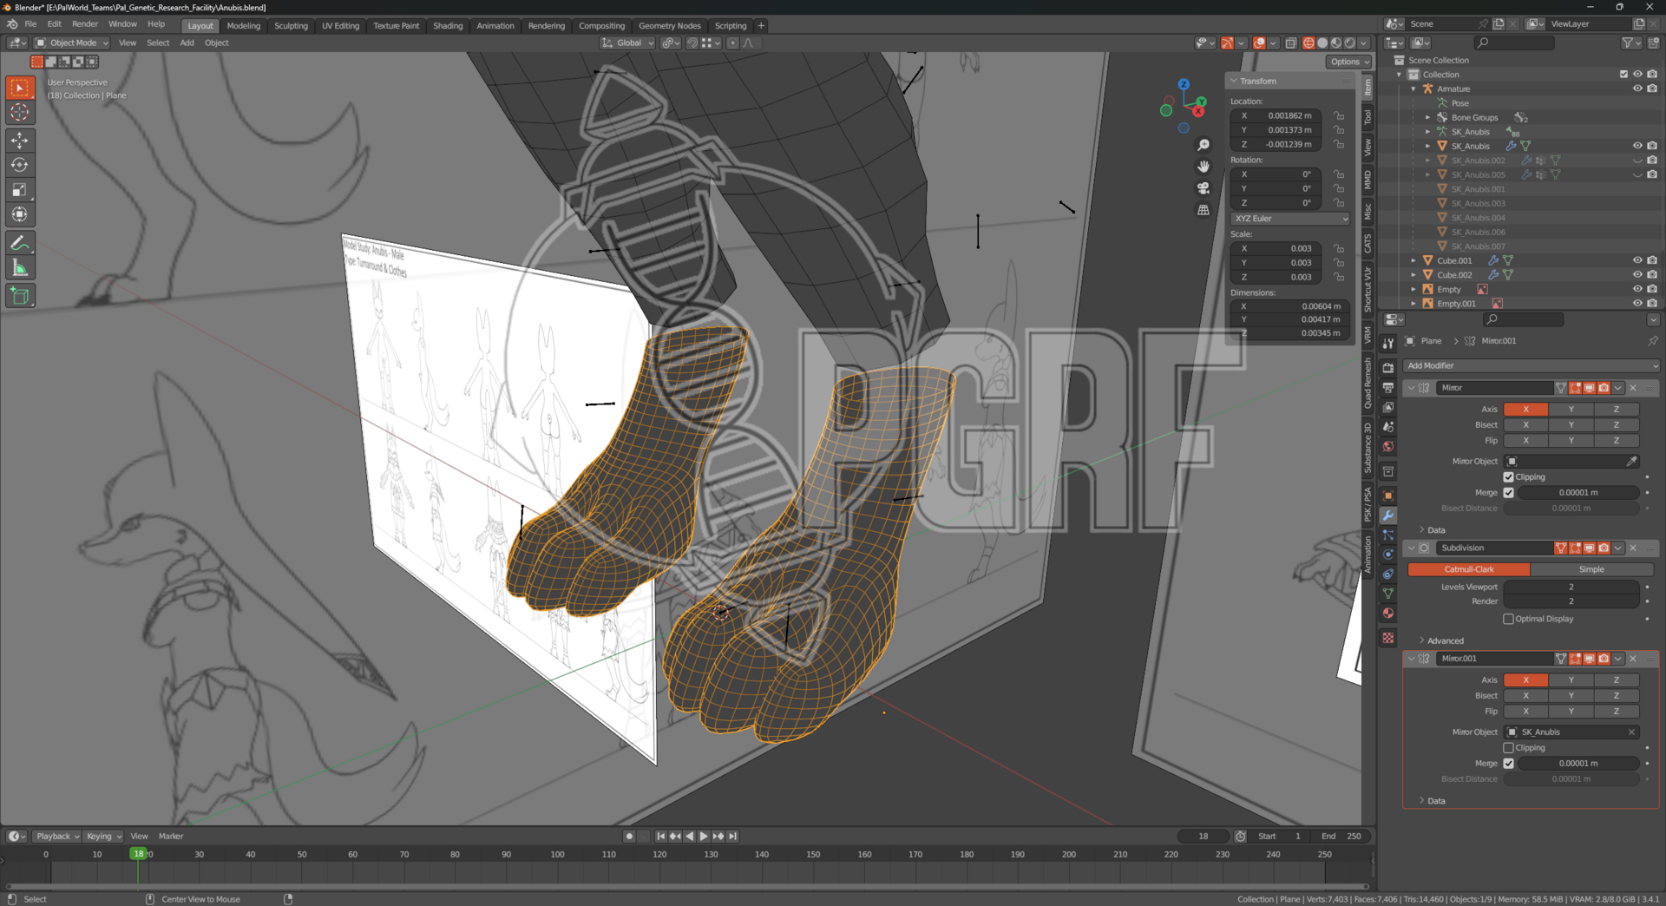Open the Object Data properties tab
1666x906 pixels.
click(x=1388, y=594)
